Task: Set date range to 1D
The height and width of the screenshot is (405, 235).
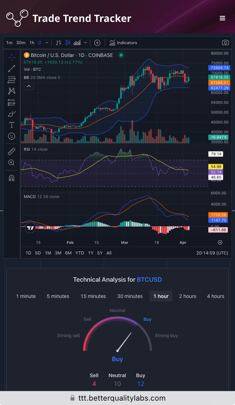Action: click(x=28, y=253)
